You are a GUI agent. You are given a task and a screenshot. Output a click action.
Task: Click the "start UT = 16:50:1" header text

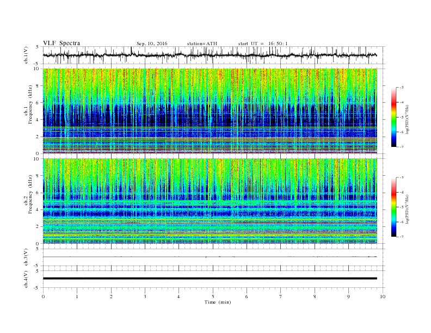[x=263, y=44]
